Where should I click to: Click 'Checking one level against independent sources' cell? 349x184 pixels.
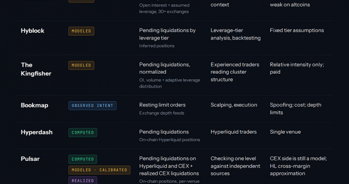click(235, 166)
